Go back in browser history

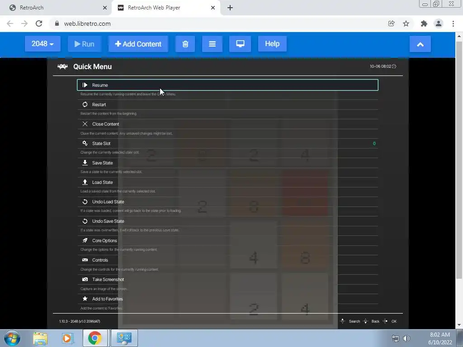click(10, 23)
